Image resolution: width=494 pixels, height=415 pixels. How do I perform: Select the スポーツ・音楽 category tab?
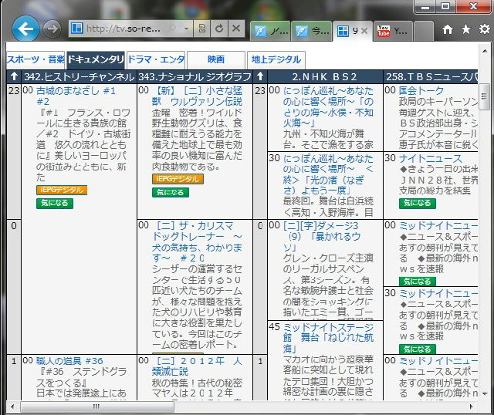coord(36,59)
